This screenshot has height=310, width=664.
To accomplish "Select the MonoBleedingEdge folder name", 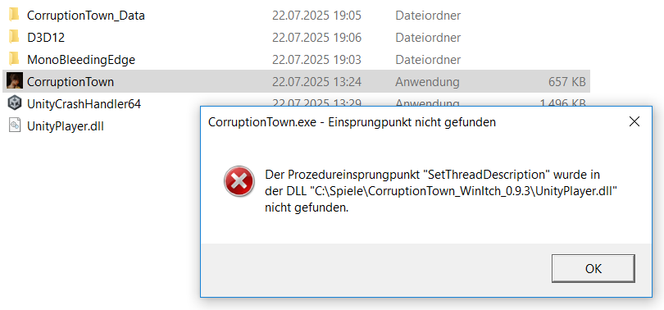I will (x=81, y=60).
